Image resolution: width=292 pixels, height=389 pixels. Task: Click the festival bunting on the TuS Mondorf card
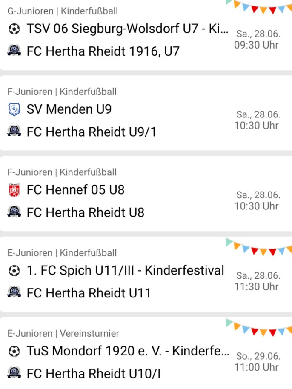[x=259, y=327]
